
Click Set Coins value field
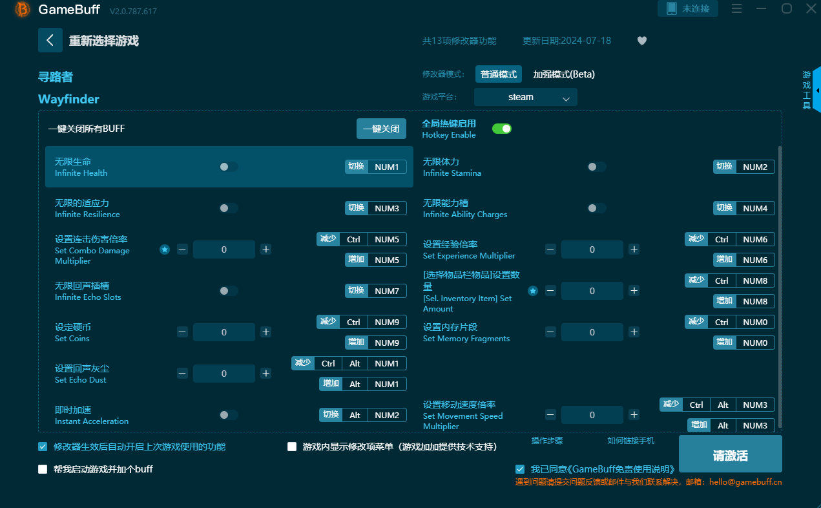point(224,332)
